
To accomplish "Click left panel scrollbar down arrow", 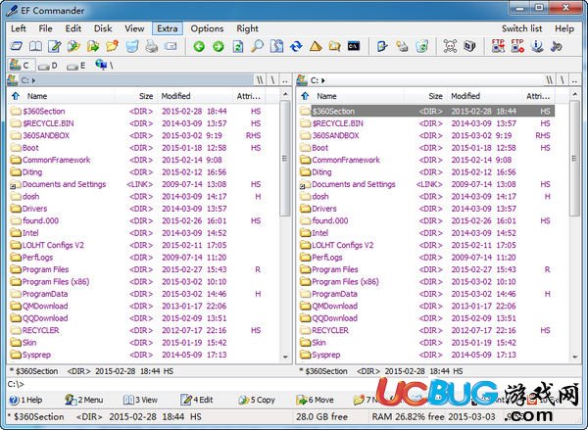I will click(x=285, y=357).
